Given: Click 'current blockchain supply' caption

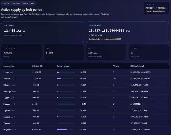Looking at the screenshot, I should pyautogui.click(x=14, y=35).
